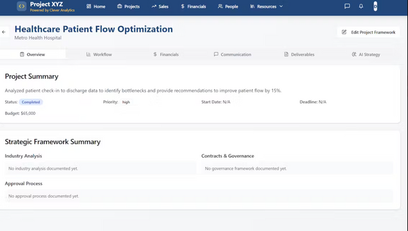Switch to the Communication tab
This screenshot has width=408, height=231.
pos(232,54)
